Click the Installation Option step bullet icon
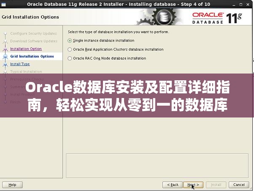 5,49
